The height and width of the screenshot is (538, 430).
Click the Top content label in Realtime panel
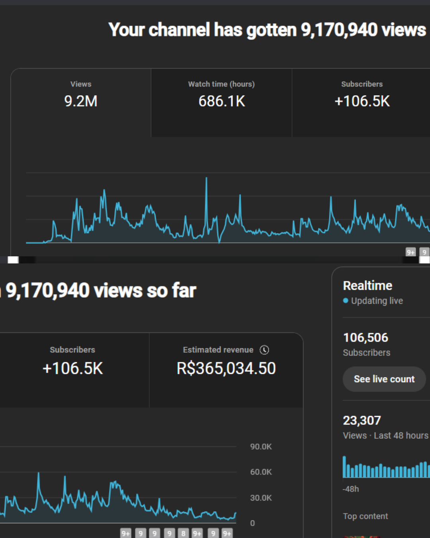click(365, 516)
